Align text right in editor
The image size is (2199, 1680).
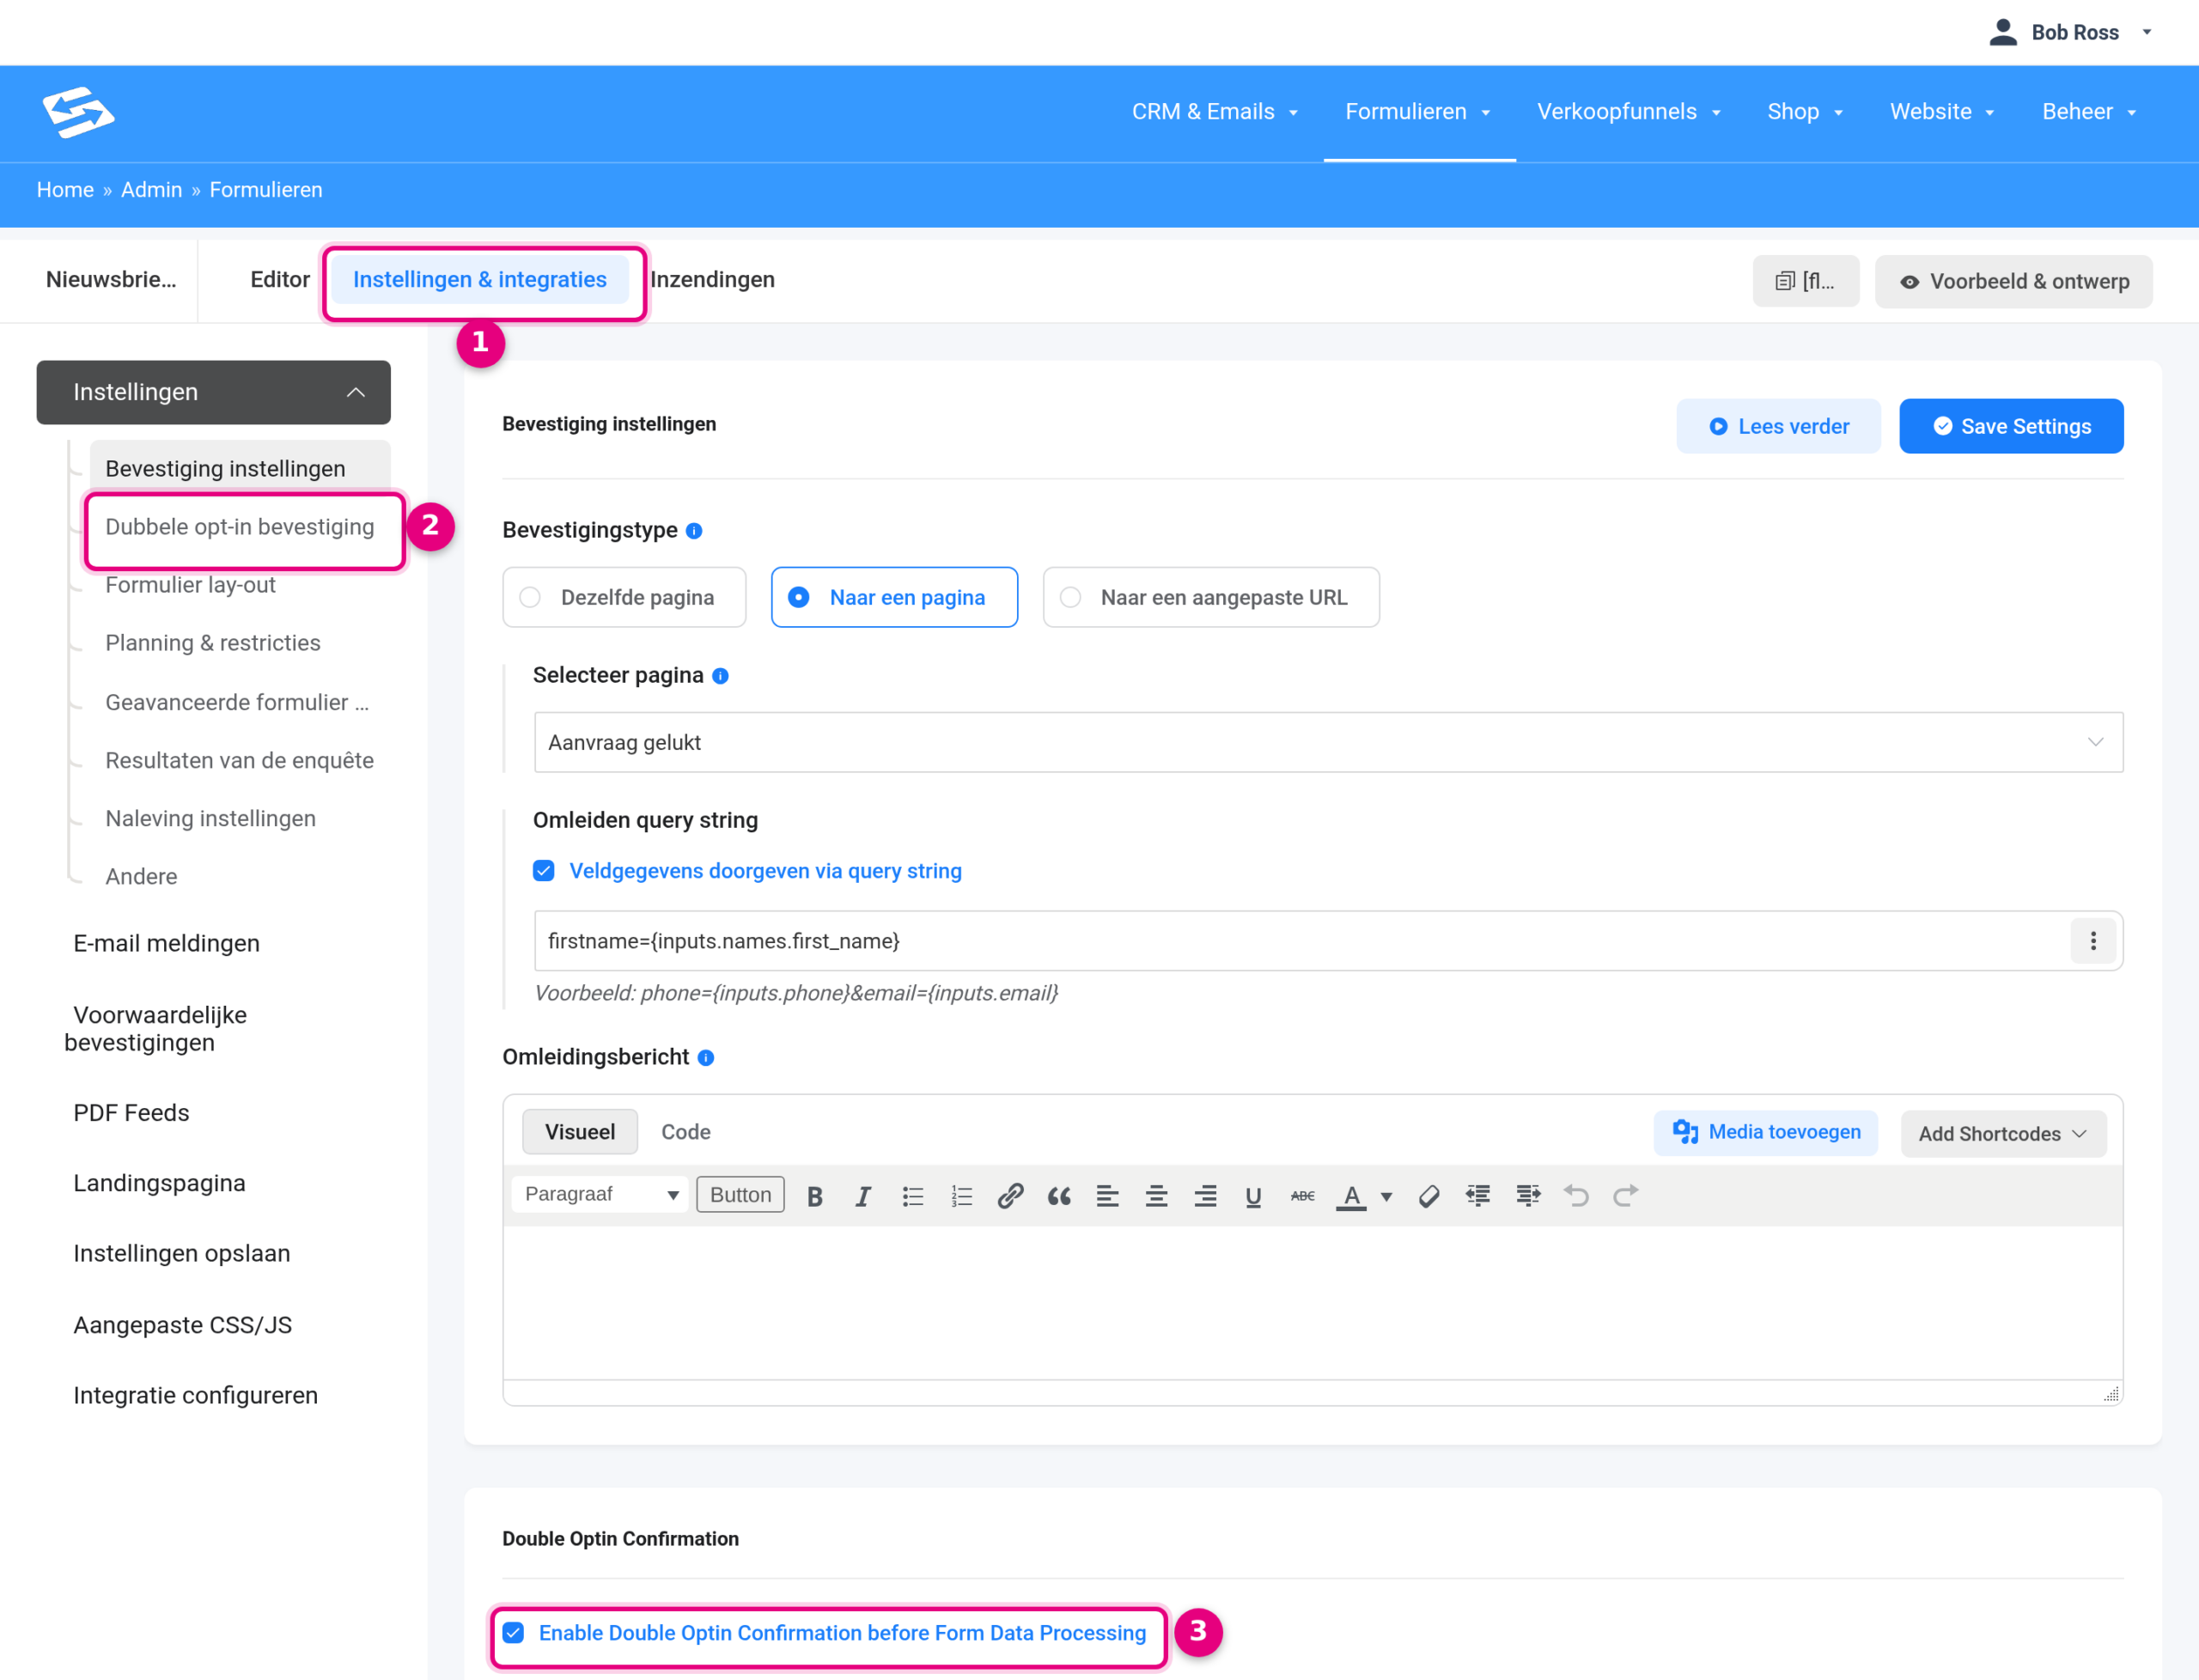[1205, 1196]
